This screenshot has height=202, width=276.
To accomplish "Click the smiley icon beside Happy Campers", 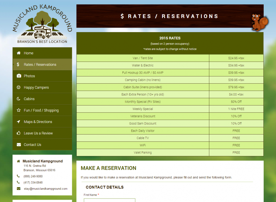I will pos(18,87).
